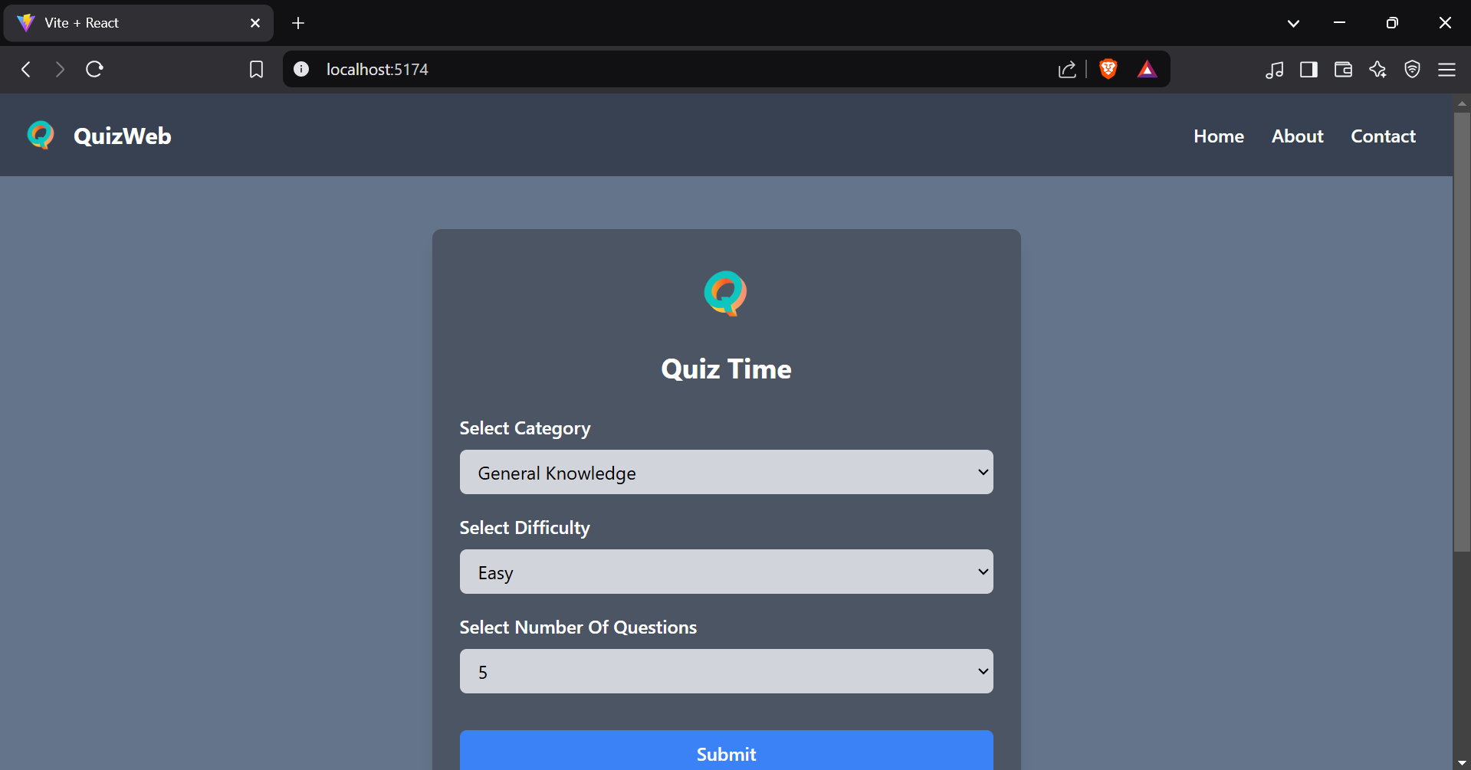Screen dimensions: 1471x770
Task: Click the Select Number Of Questions label
Action: pos(578,627)
